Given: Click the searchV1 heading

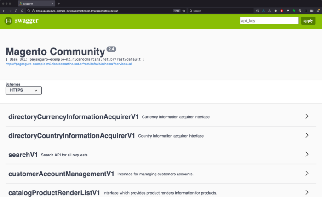Looking at the screenshot, I should tap(23, 155).
